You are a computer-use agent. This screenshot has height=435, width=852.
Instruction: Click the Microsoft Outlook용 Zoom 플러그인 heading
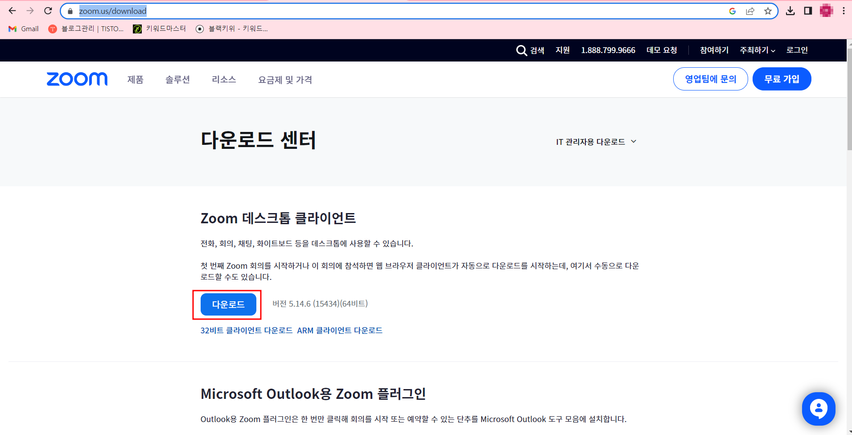313,394
